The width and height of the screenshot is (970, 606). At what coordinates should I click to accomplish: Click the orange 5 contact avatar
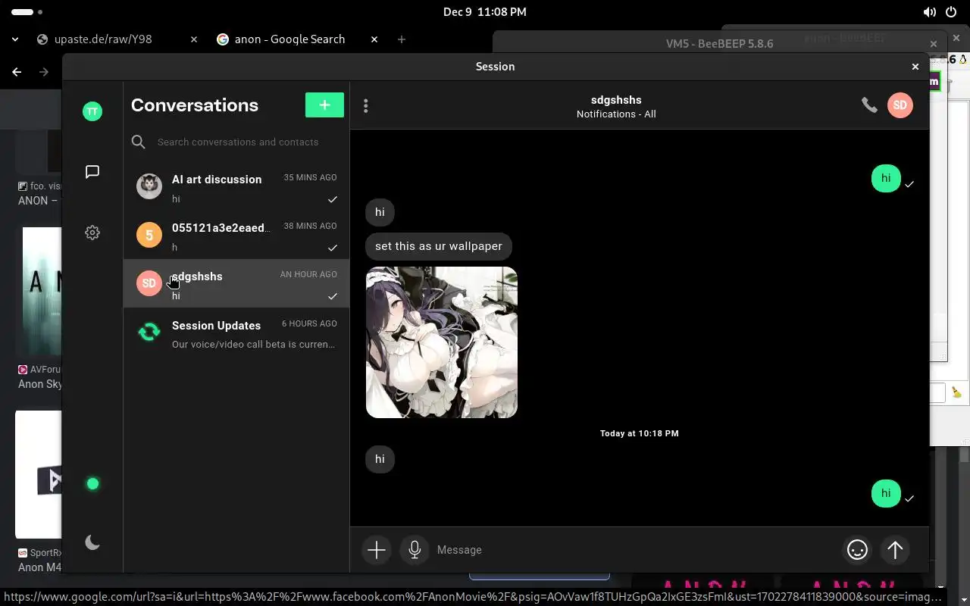(x=149, y=235)
